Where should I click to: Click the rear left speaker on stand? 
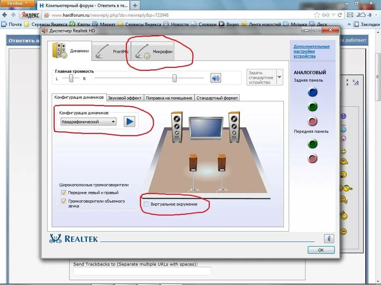click(193, 172)
